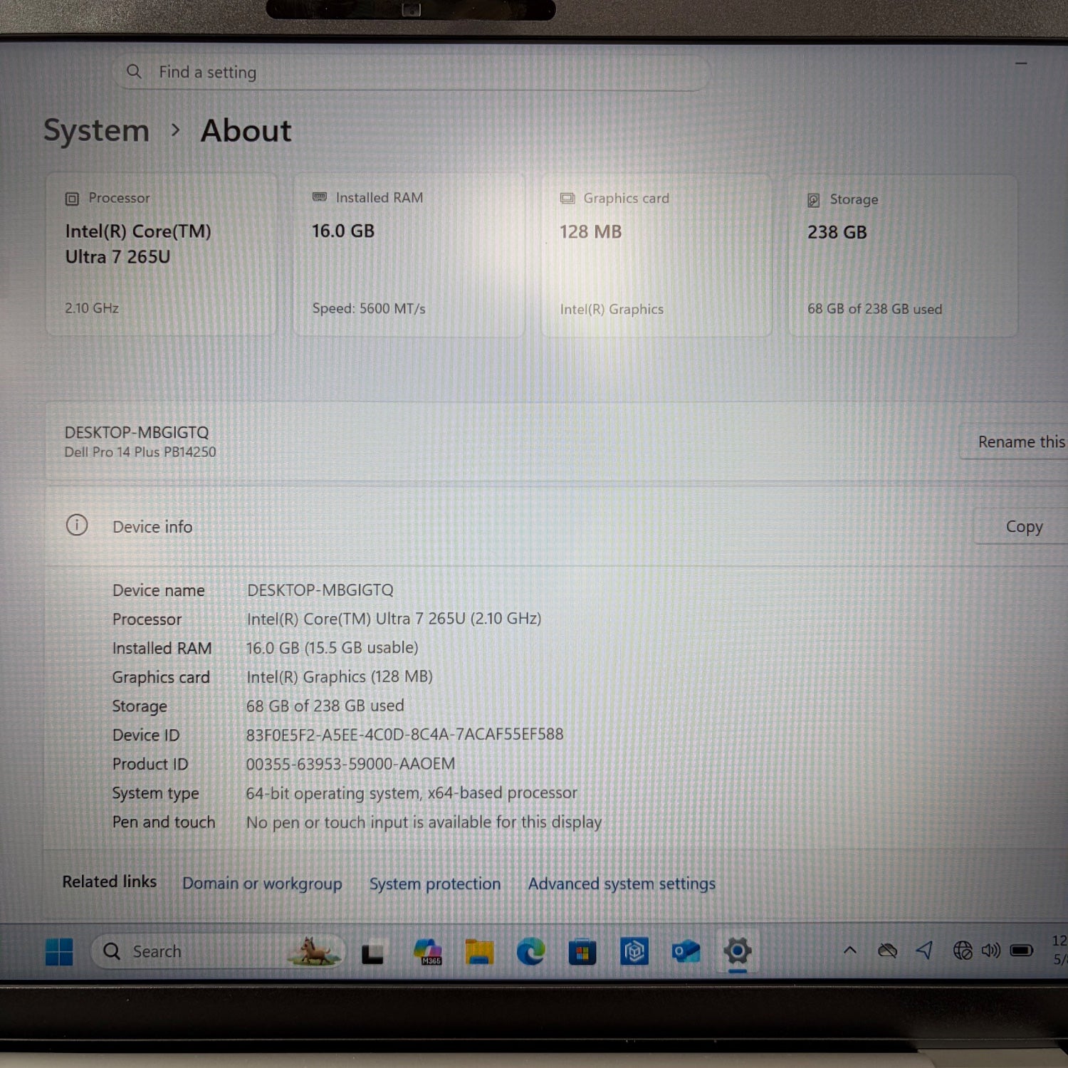Click the Pen and touch row label

pos(164,822)
